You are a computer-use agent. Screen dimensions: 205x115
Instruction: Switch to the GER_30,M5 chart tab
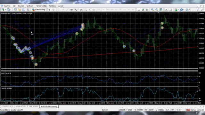(x=33, y=106)
